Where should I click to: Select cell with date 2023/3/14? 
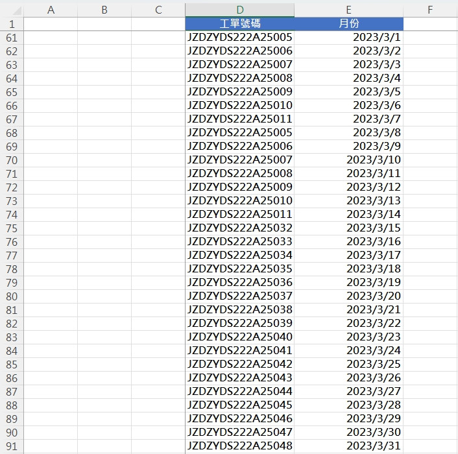pyautogui.click(x=349, y=215)
